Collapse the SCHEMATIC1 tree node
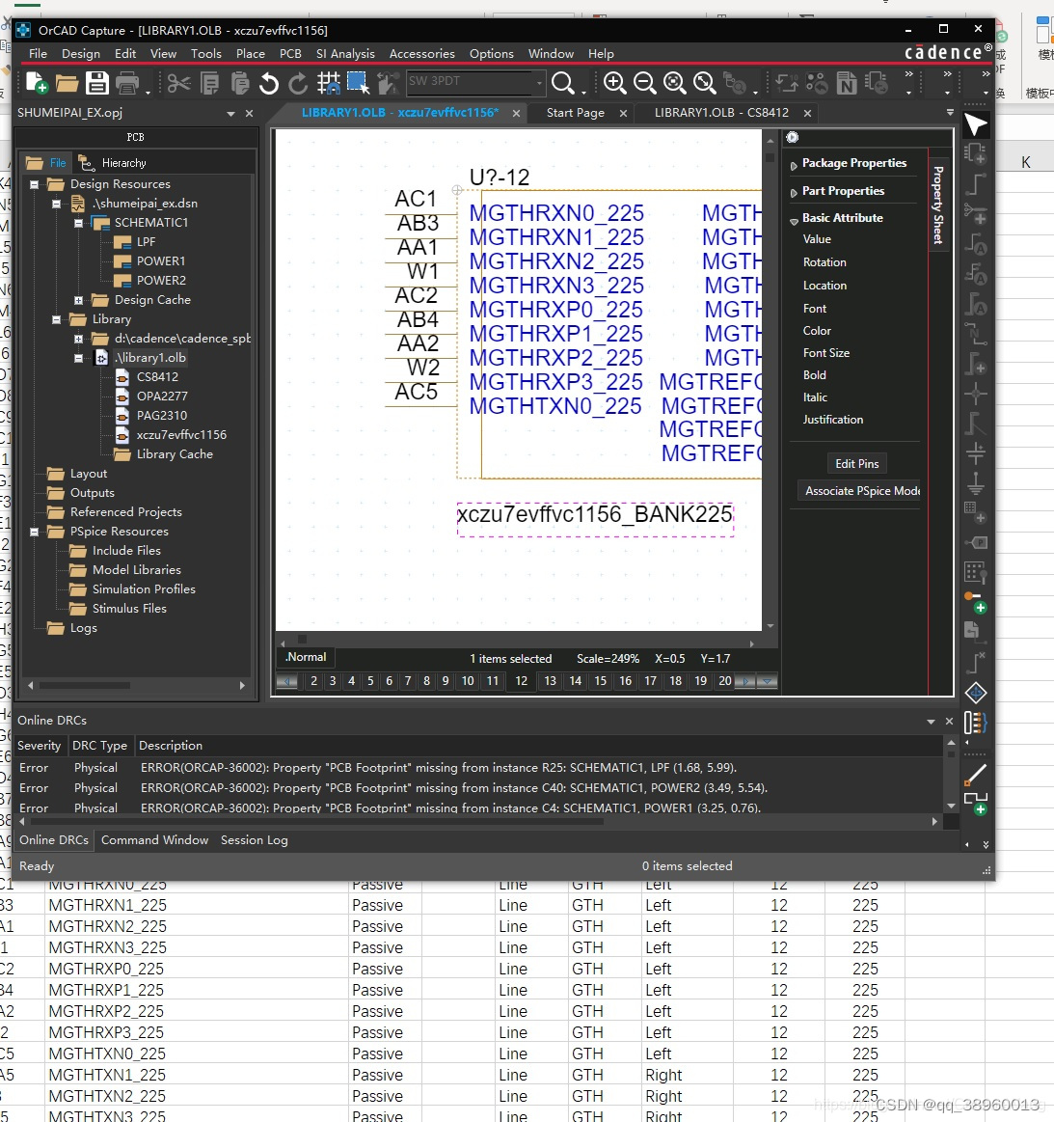This screenshot has height=1122, width=1054. click(x=79, y=223)
